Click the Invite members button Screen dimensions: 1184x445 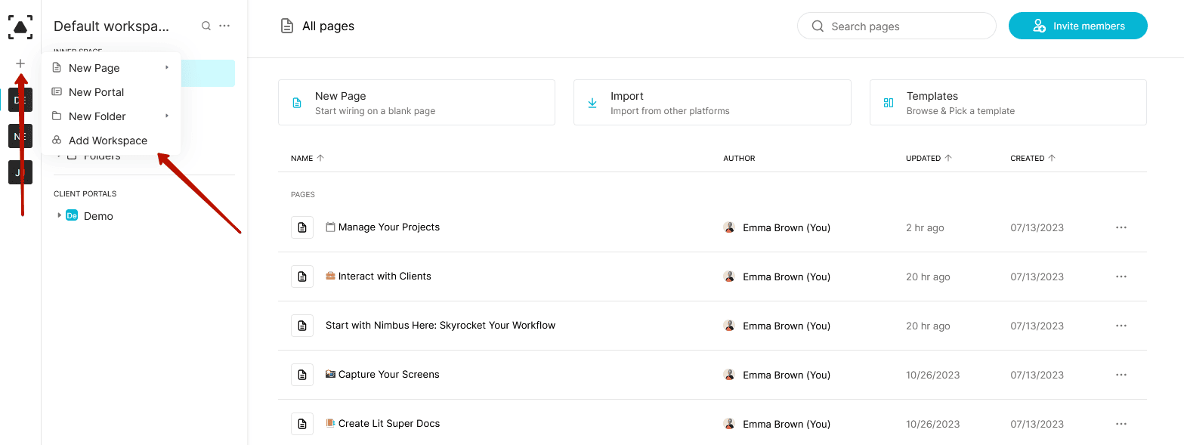(x=1077, y=26)
